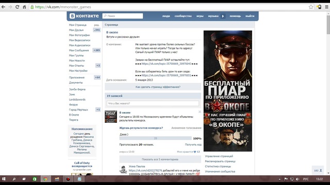This screenshot has width=330, height=185.
Task: Click the VKontakte logo
Action: [x=84, y=16]
